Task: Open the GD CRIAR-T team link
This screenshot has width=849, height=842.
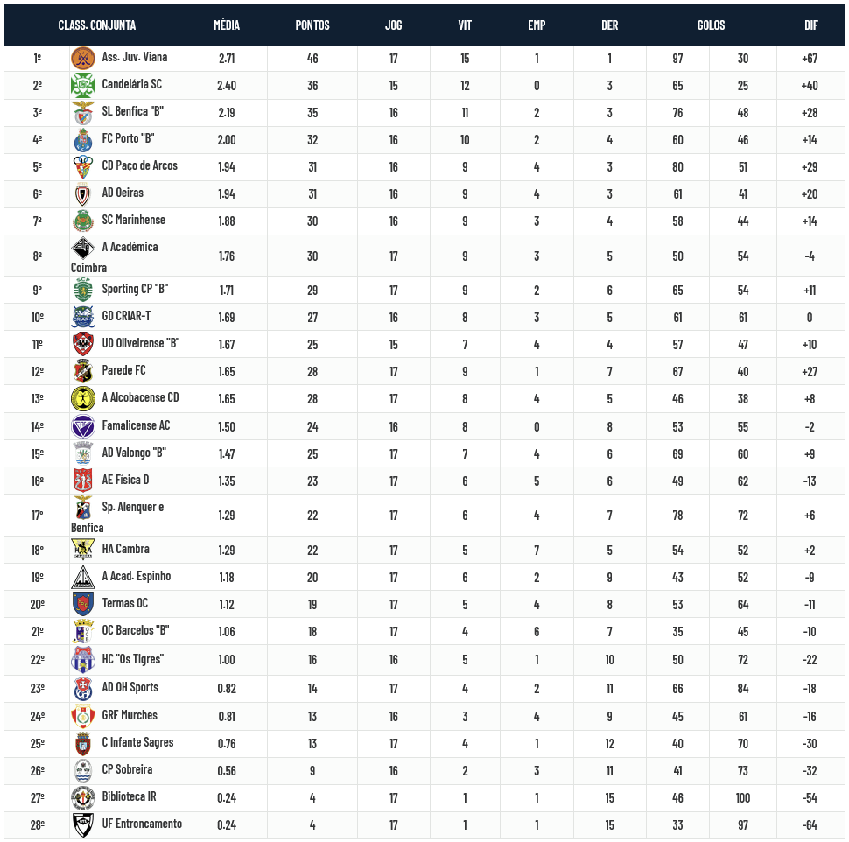Action: [126, 316]
